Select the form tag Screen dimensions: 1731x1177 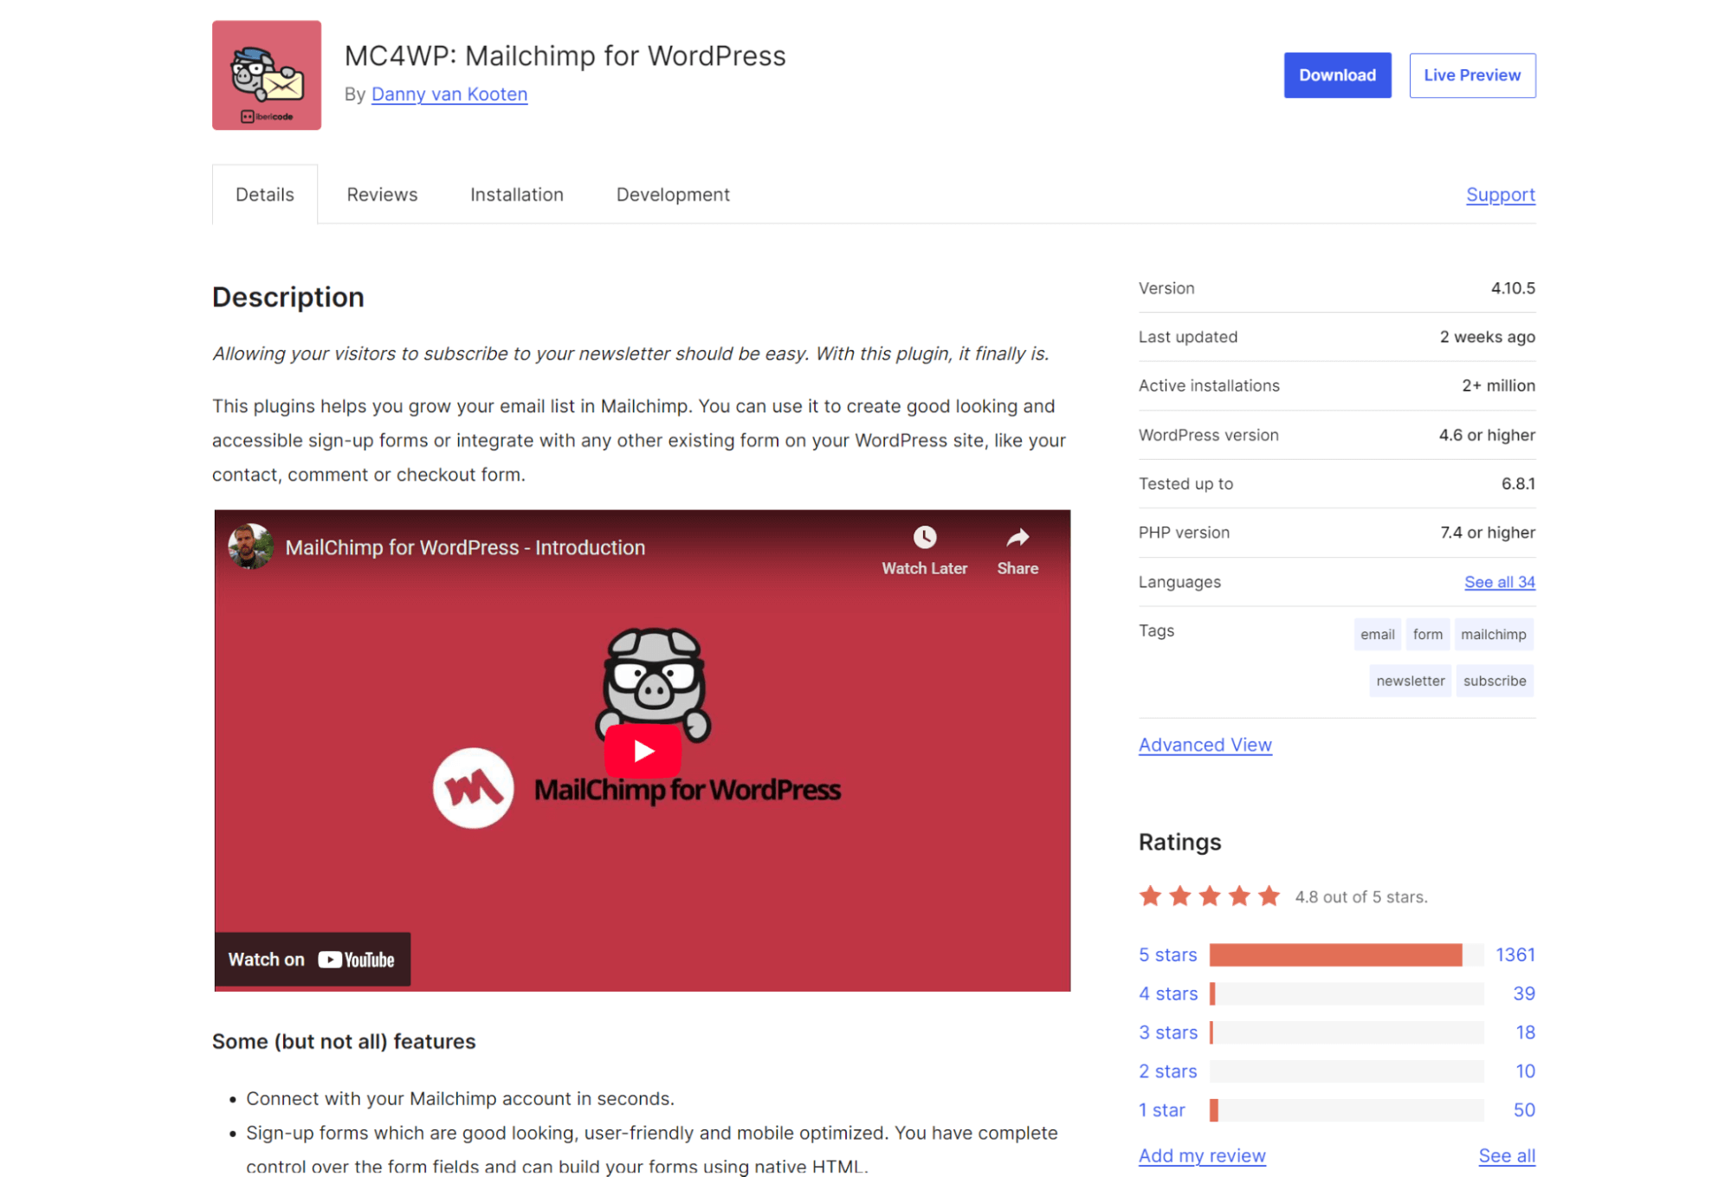point(1427,634)
